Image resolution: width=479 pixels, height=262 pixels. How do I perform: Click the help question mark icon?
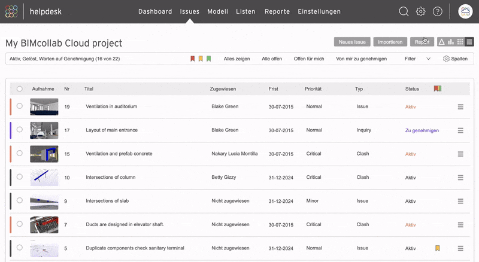[x=438, y=11]
